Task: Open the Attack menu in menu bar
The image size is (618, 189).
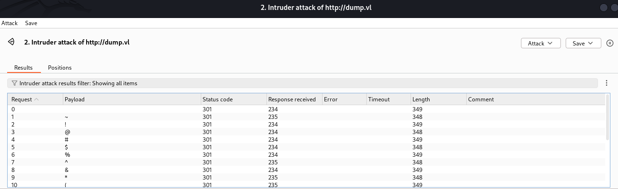Action: point(10,23)
